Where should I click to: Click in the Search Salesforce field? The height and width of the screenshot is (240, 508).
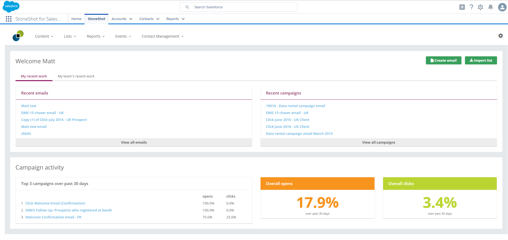238,7
